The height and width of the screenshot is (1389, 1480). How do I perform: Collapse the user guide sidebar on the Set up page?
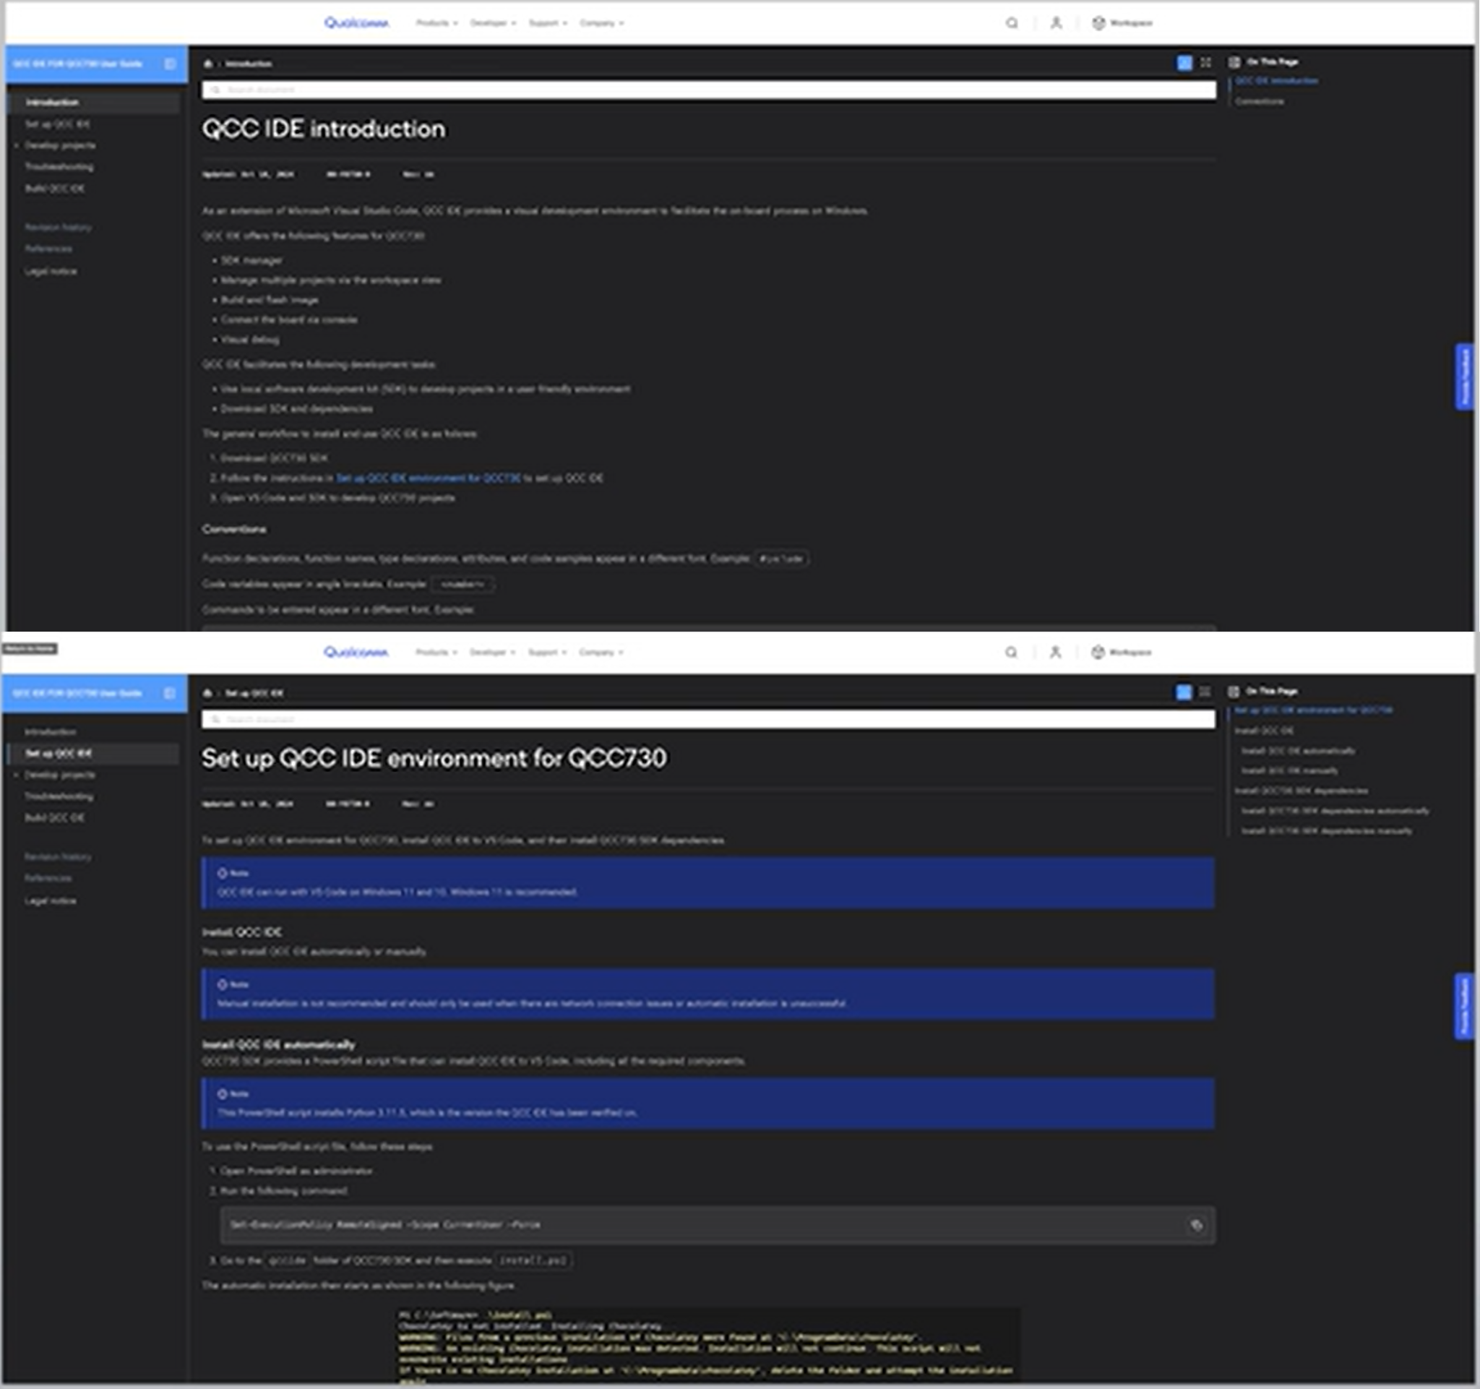(x=170, y=693)
